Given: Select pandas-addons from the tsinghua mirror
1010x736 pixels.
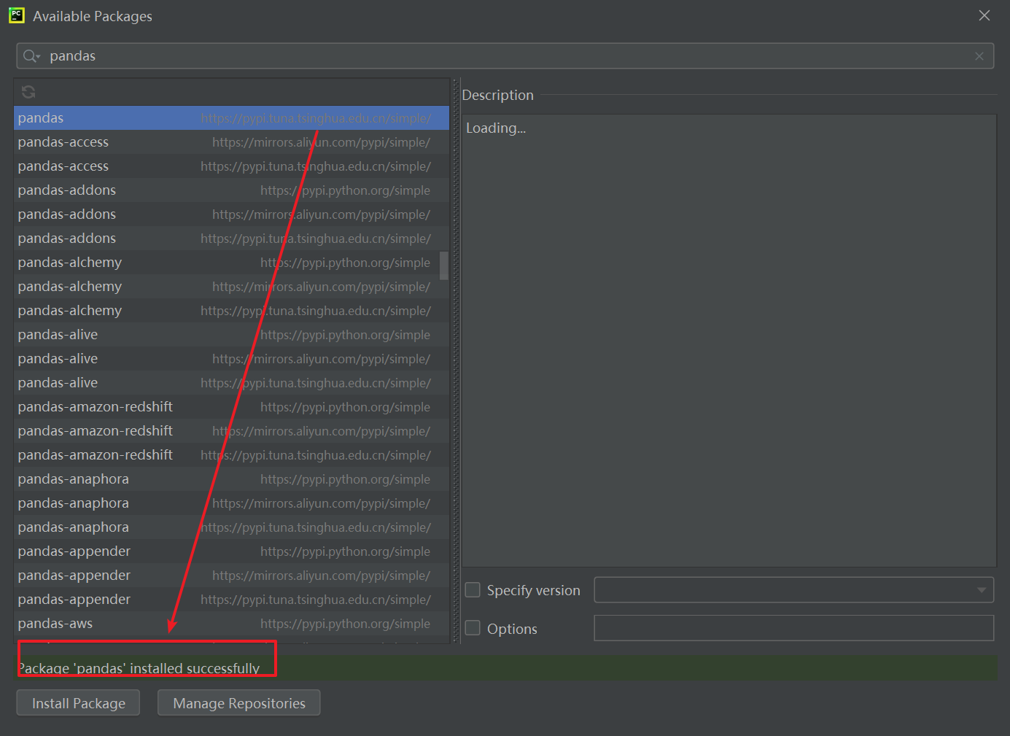Looking at the screenshot, I should click(x=231, y=239).
